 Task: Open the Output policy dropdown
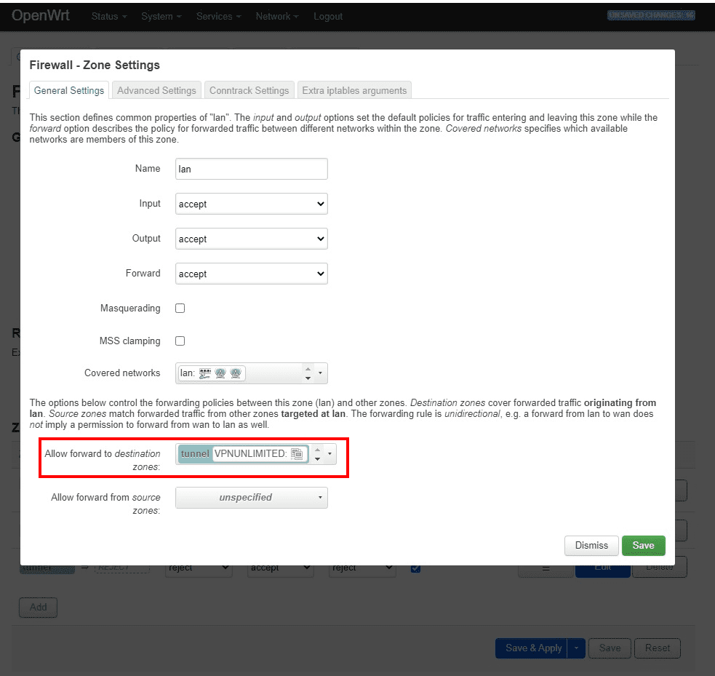tap(251, 239)
